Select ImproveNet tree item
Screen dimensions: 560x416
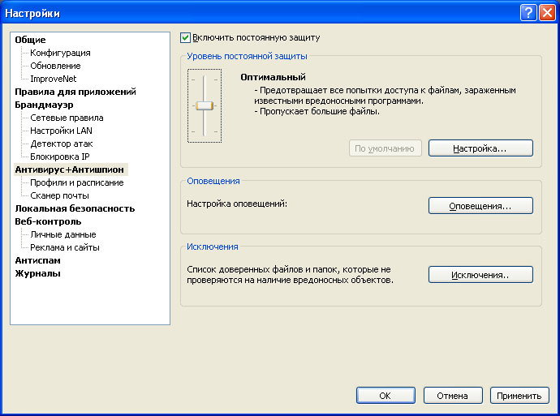[x=54, y=79]
